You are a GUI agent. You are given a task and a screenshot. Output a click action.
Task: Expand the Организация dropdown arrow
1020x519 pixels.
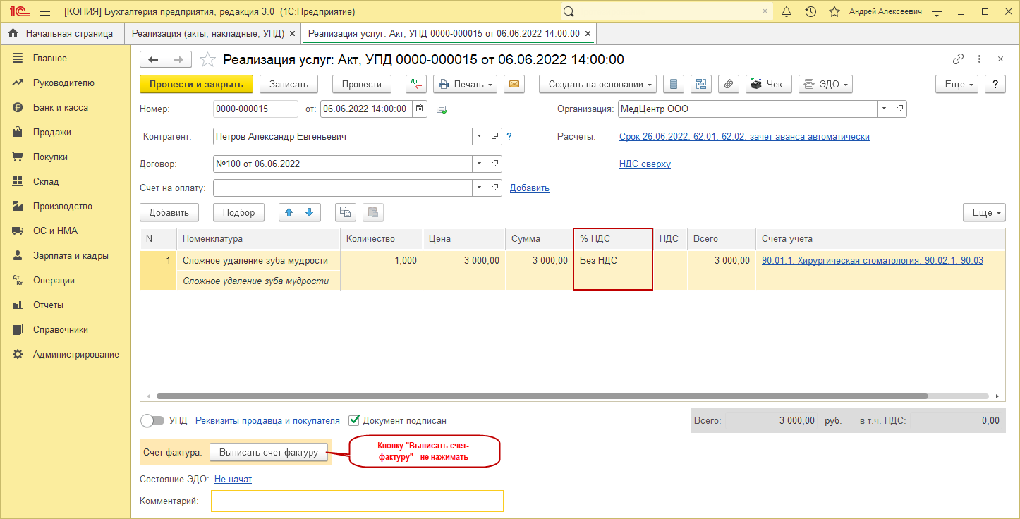[x=885, y=109]
